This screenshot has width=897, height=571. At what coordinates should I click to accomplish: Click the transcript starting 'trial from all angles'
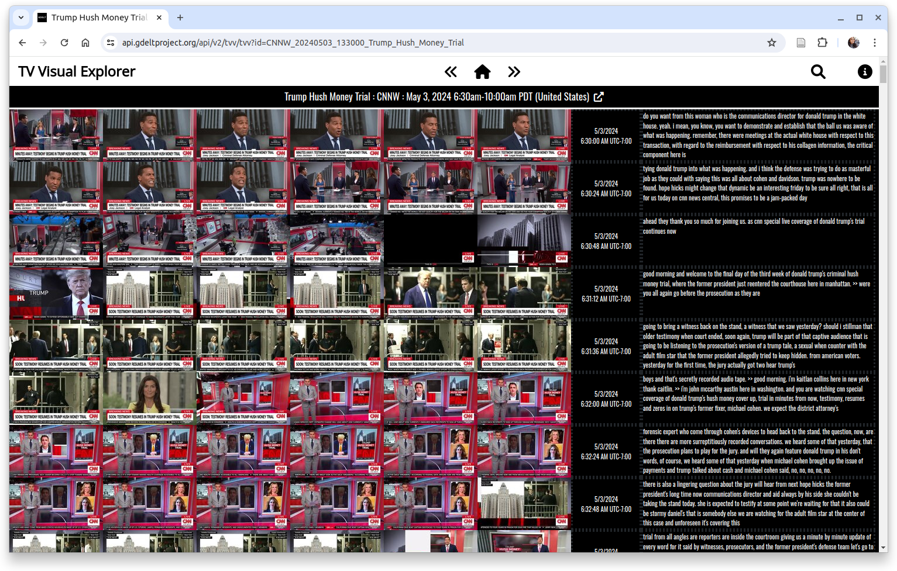coord(758,542)
